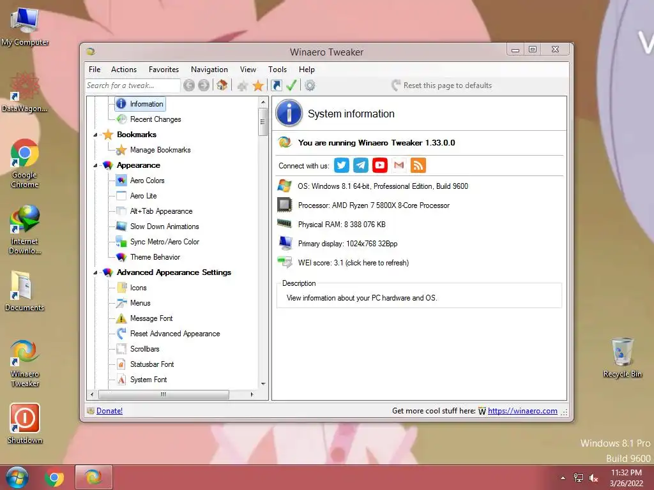Click the Message Font warning icon

coord(121,318)
